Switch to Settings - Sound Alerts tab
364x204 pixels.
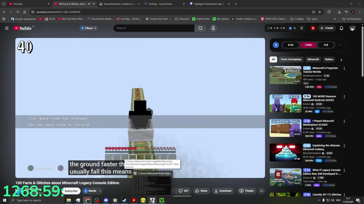click(x=164, y=4)
